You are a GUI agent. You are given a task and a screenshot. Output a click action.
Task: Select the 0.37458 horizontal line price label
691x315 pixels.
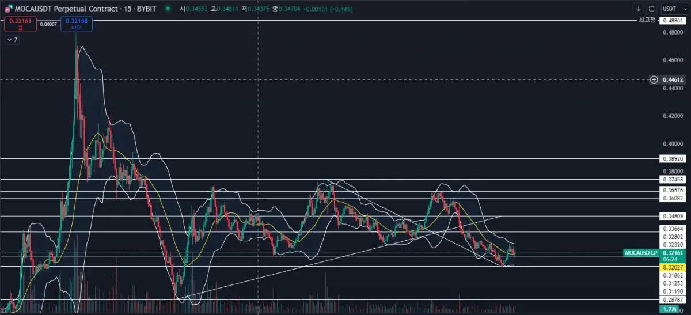coord(673,180)
